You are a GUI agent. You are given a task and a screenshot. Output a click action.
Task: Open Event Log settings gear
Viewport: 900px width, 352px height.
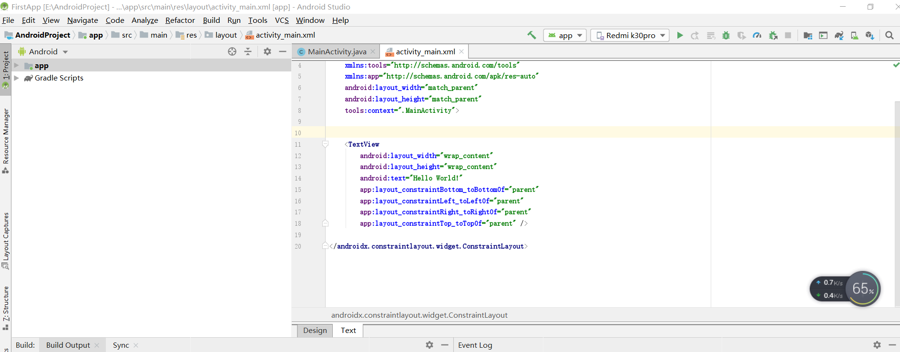pyautogui.click(x=877, y=345)
